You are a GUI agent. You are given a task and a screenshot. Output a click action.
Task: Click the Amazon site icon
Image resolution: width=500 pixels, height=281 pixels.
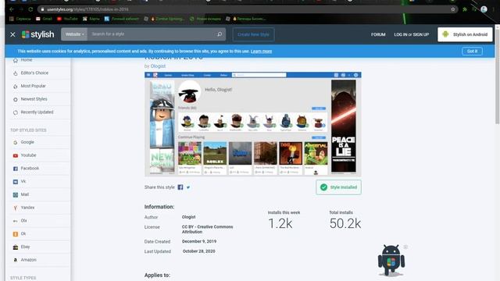pos(16,260)
